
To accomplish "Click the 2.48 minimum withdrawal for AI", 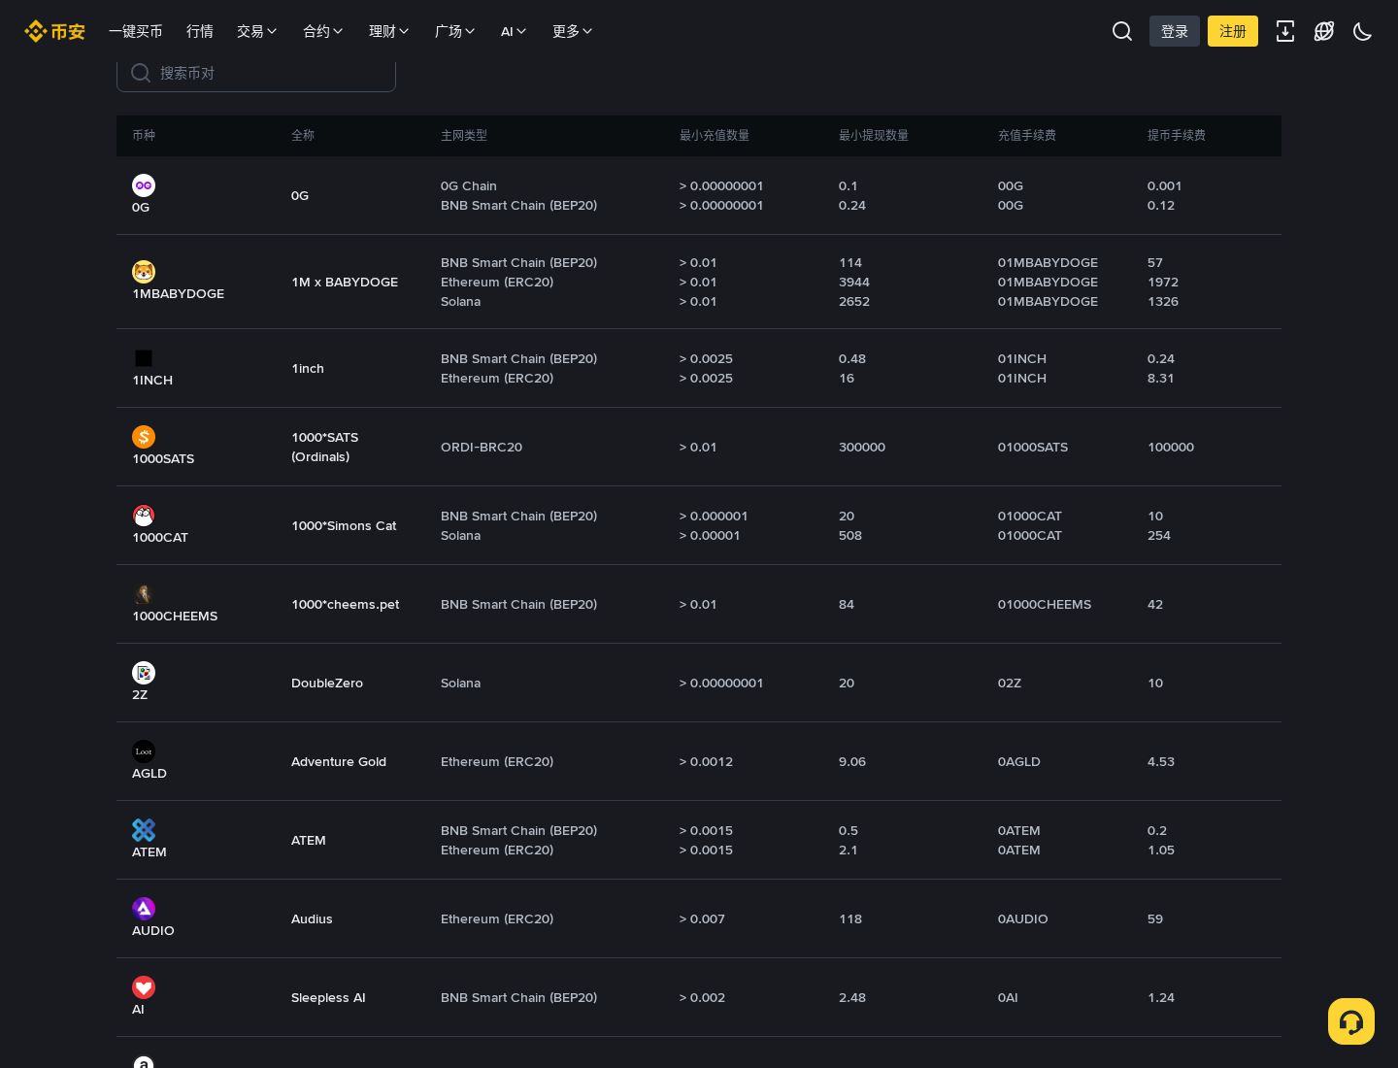I will pyautogui.click(x=852, y=997).
